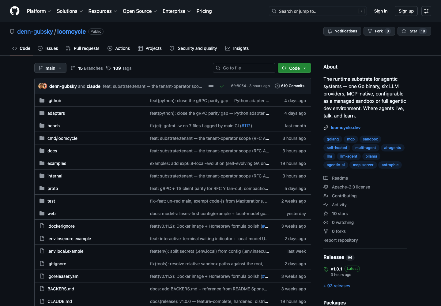Click the branch icon beside 15 Branches
Viewport: 441px width, 306px height.
[73, 68]
